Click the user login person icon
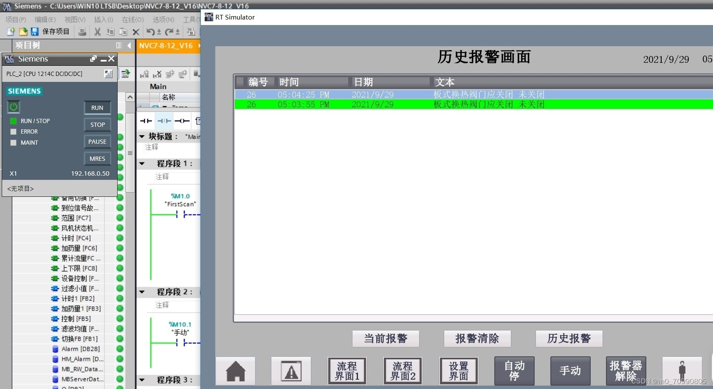Viewport: 713px width, 389px height. [682, 371]
